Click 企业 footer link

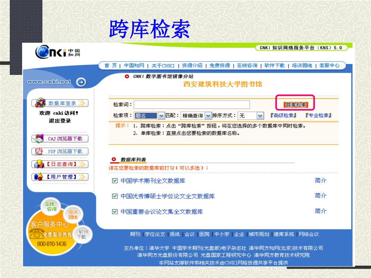[x=239, y=234]
